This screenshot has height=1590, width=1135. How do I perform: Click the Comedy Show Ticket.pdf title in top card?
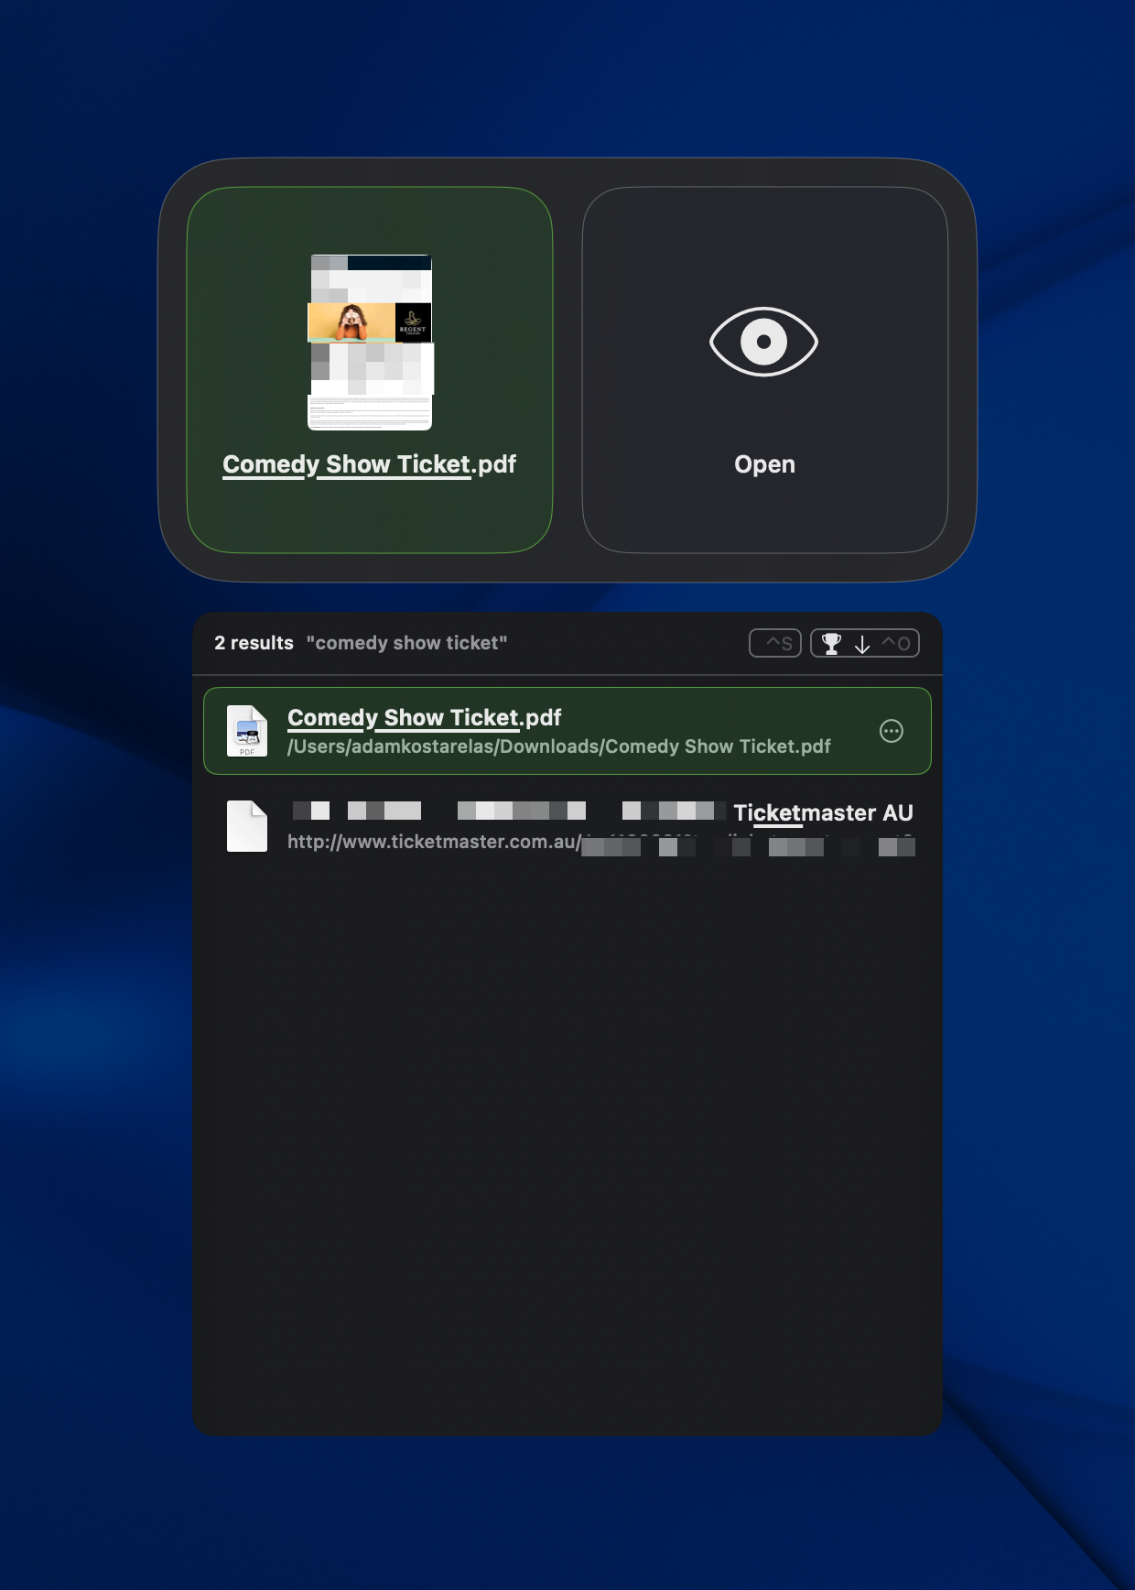tap(369, 464)
